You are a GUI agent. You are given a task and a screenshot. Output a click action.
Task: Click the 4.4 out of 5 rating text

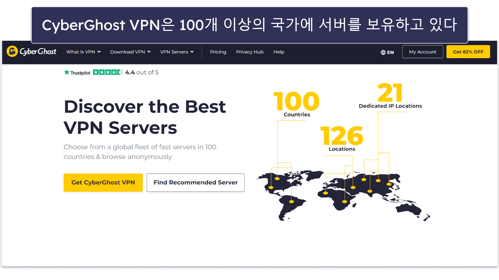click(142, 72)
